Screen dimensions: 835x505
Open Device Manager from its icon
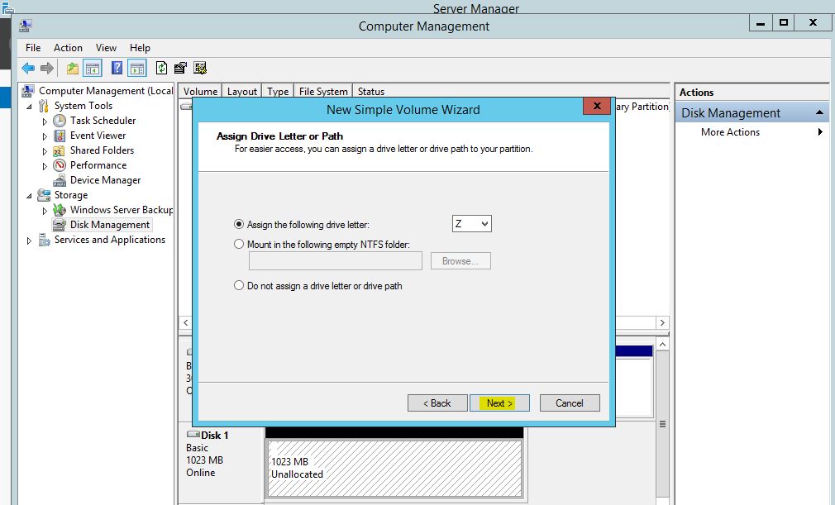pyautogui.click(x=60, y=180)
